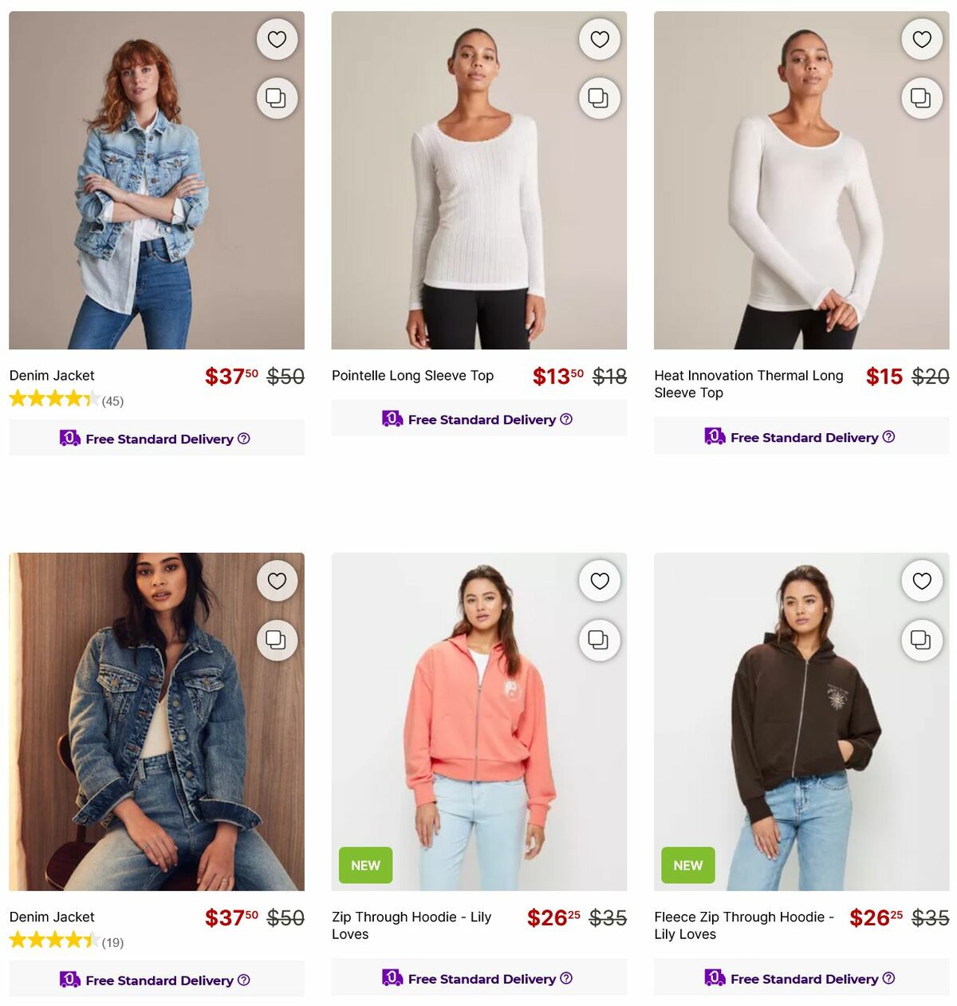
Task: Click the (19) review count link
Action: [114, 941]
